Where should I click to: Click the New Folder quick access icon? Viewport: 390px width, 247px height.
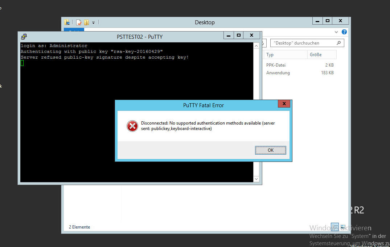pos(86,22)
